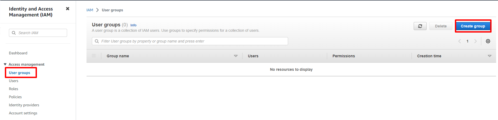
Task: Open Dashboard from the sidebar
Action: pos(18,53)
